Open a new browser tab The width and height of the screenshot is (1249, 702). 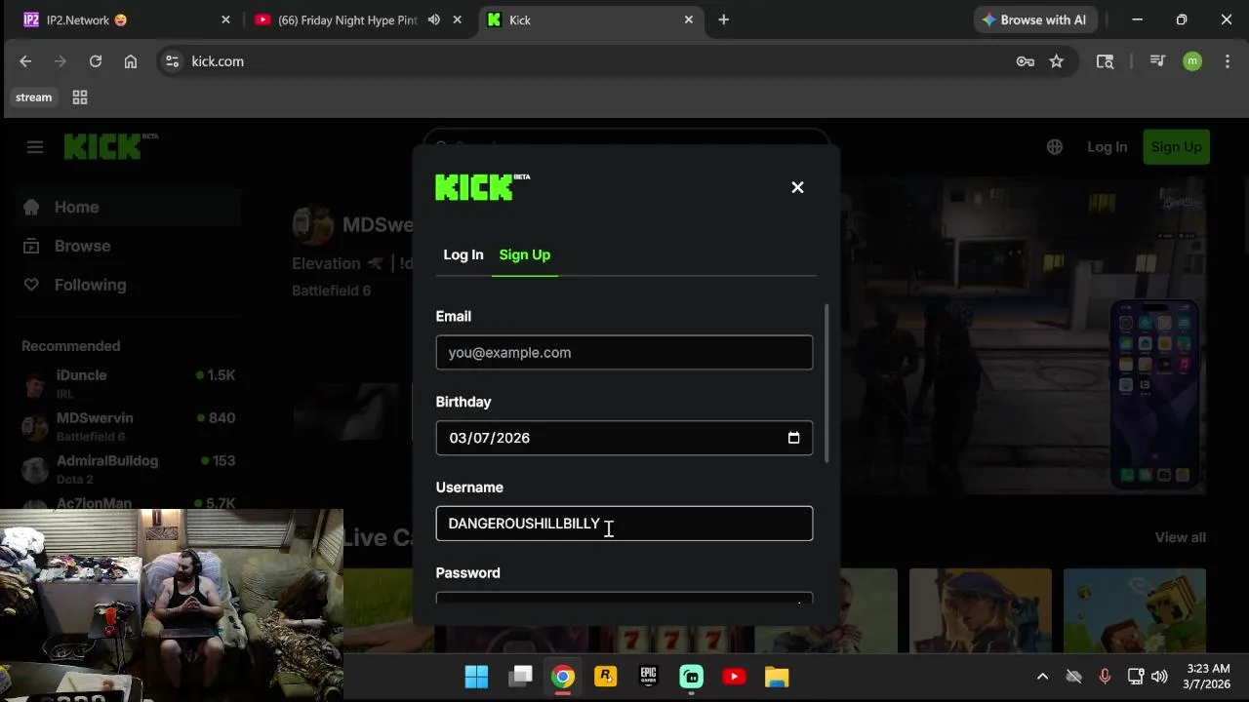tap(723, 19)
